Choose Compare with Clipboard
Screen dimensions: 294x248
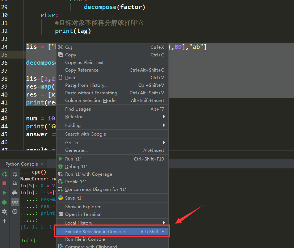click(112, 246)
